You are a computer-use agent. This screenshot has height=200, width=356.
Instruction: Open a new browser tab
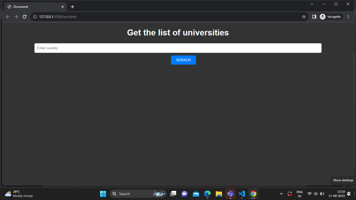[72, 7]
